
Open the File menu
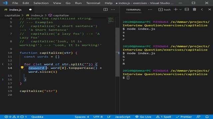(x=15, y=3)
